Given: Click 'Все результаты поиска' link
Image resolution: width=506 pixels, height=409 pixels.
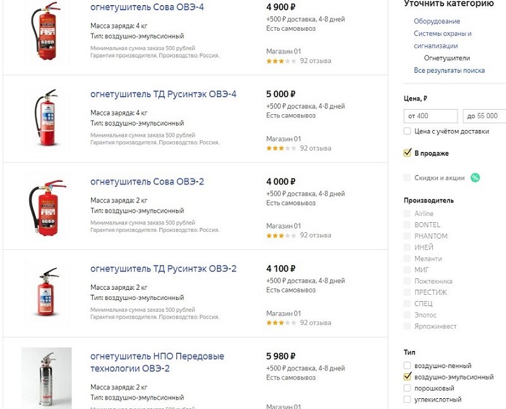Looking at the screenshot, I should [449, 71].
